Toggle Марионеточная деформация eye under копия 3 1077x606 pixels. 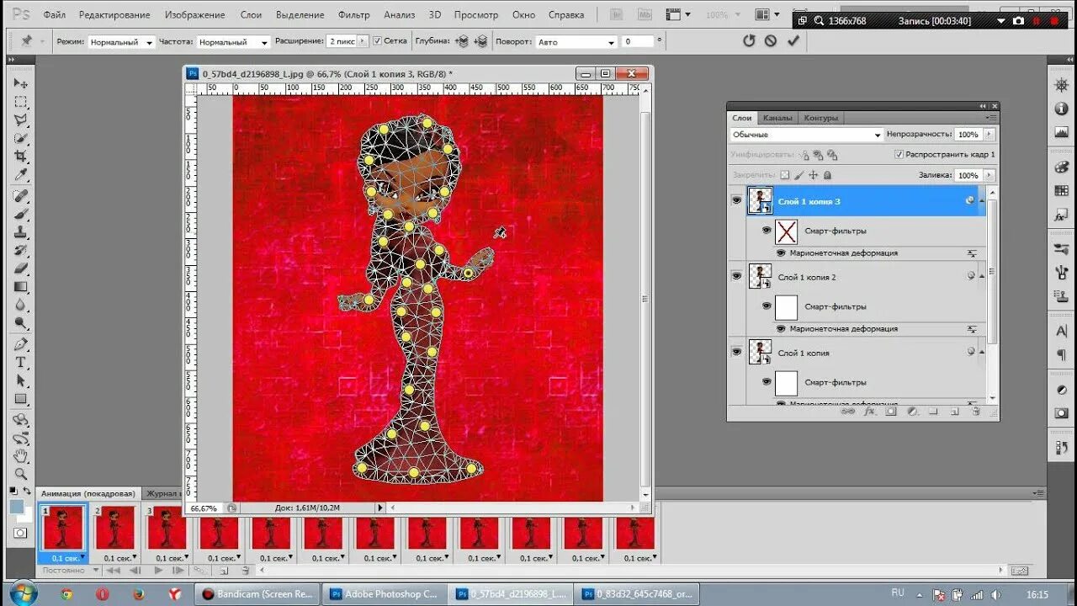781,252
